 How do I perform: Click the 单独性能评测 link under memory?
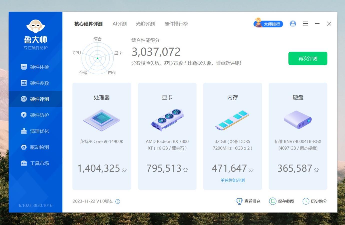232,180
